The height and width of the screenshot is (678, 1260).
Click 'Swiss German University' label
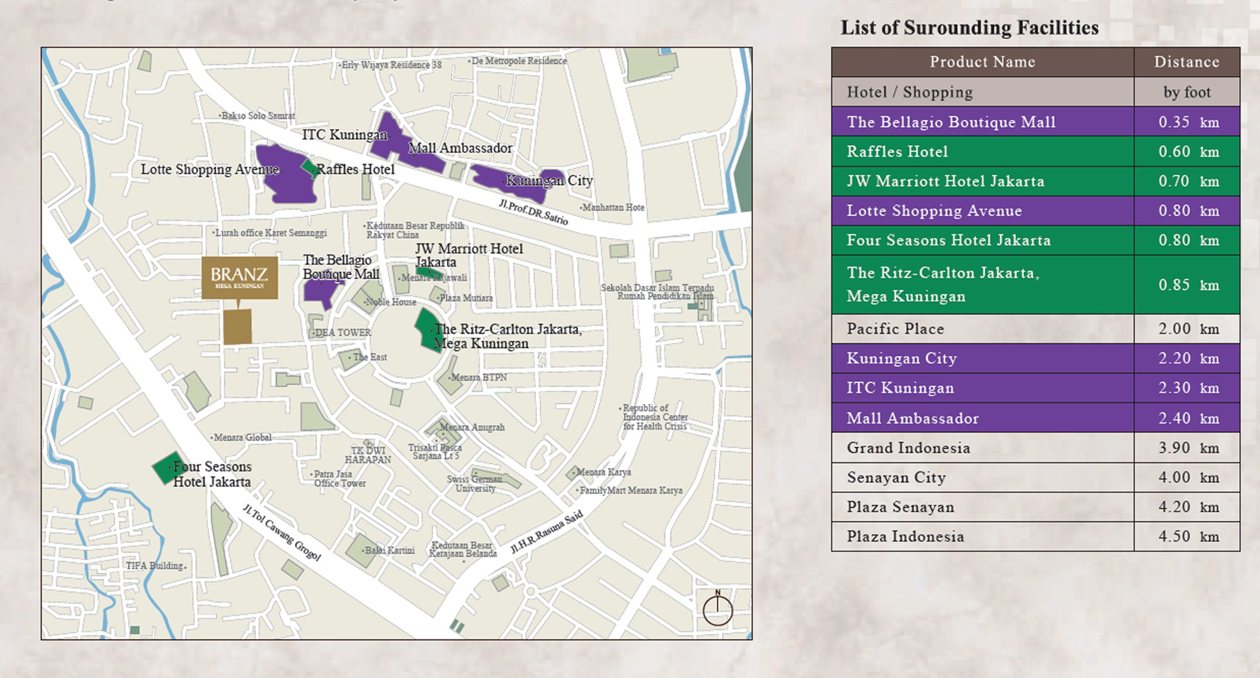[474, 484]
